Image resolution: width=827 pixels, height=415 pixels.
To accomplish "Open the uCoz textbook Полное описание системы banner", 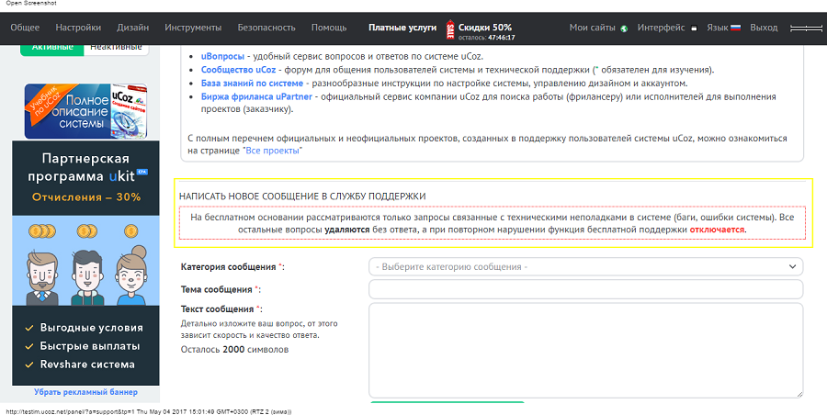I will [85, 111].
